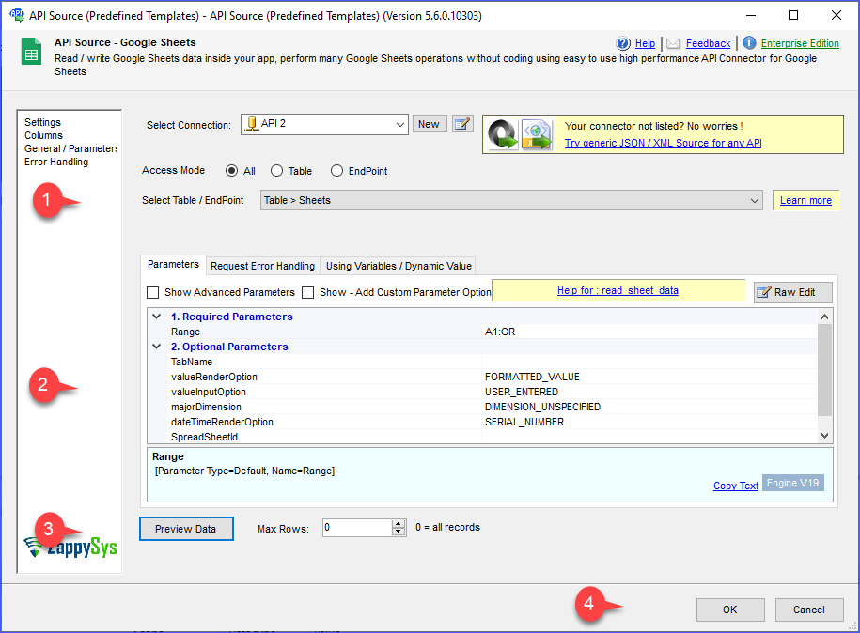Collapse the Required Parameters section
Screen dimensions: 860x633
coord(156,316)
